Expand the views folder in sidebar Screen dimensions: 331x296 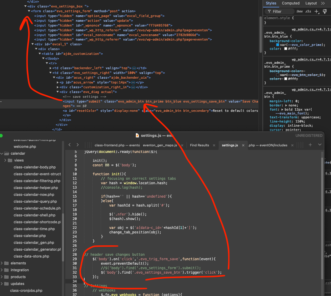(x=5, y=160)
